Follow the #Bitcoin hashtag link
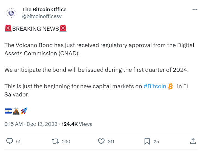Viewport: 209px width, 151px height. [x=155, y=86]
